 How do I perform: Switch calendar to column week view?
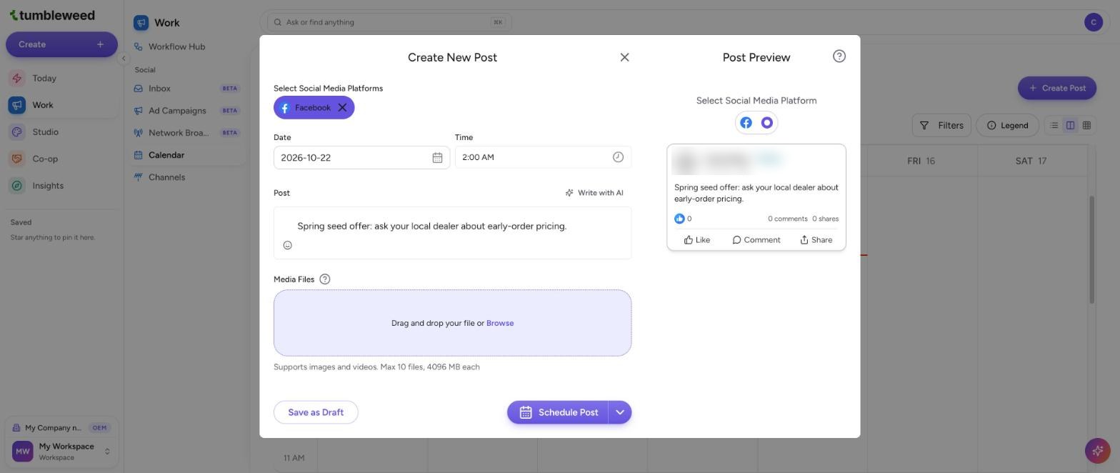pyautogui.click(x=1070, y=125)
